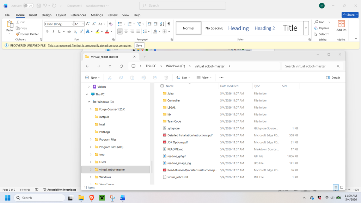Click the Format Painter brush icon

click(18, 34)
